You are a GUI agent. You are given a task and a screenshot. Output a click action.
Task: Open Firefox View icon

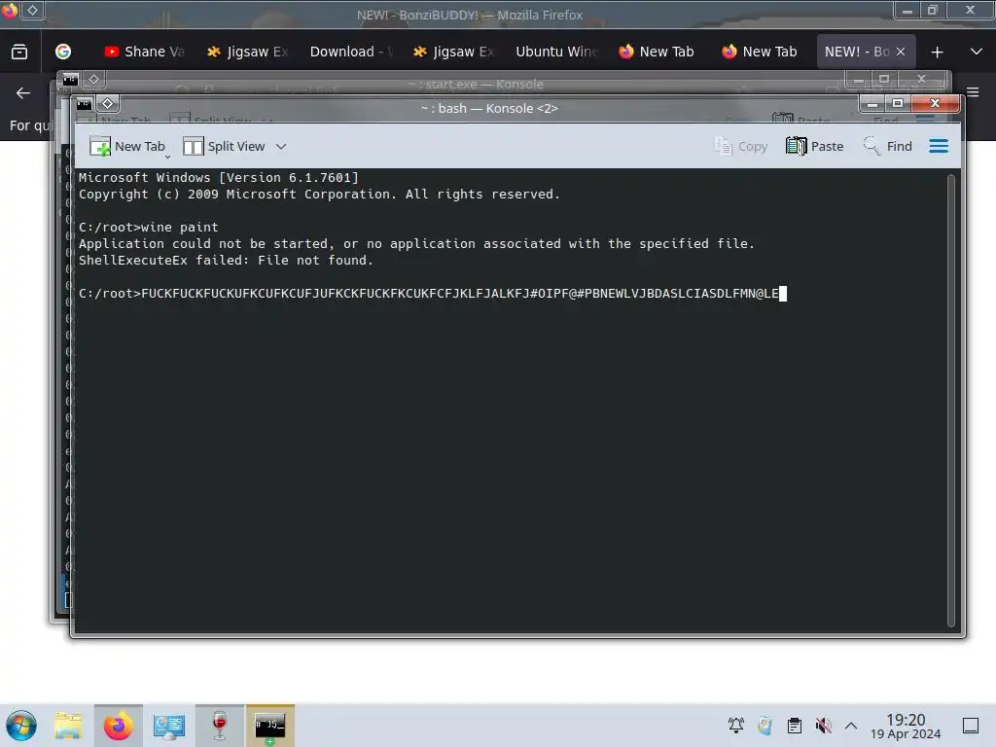(x=19, y=53)
